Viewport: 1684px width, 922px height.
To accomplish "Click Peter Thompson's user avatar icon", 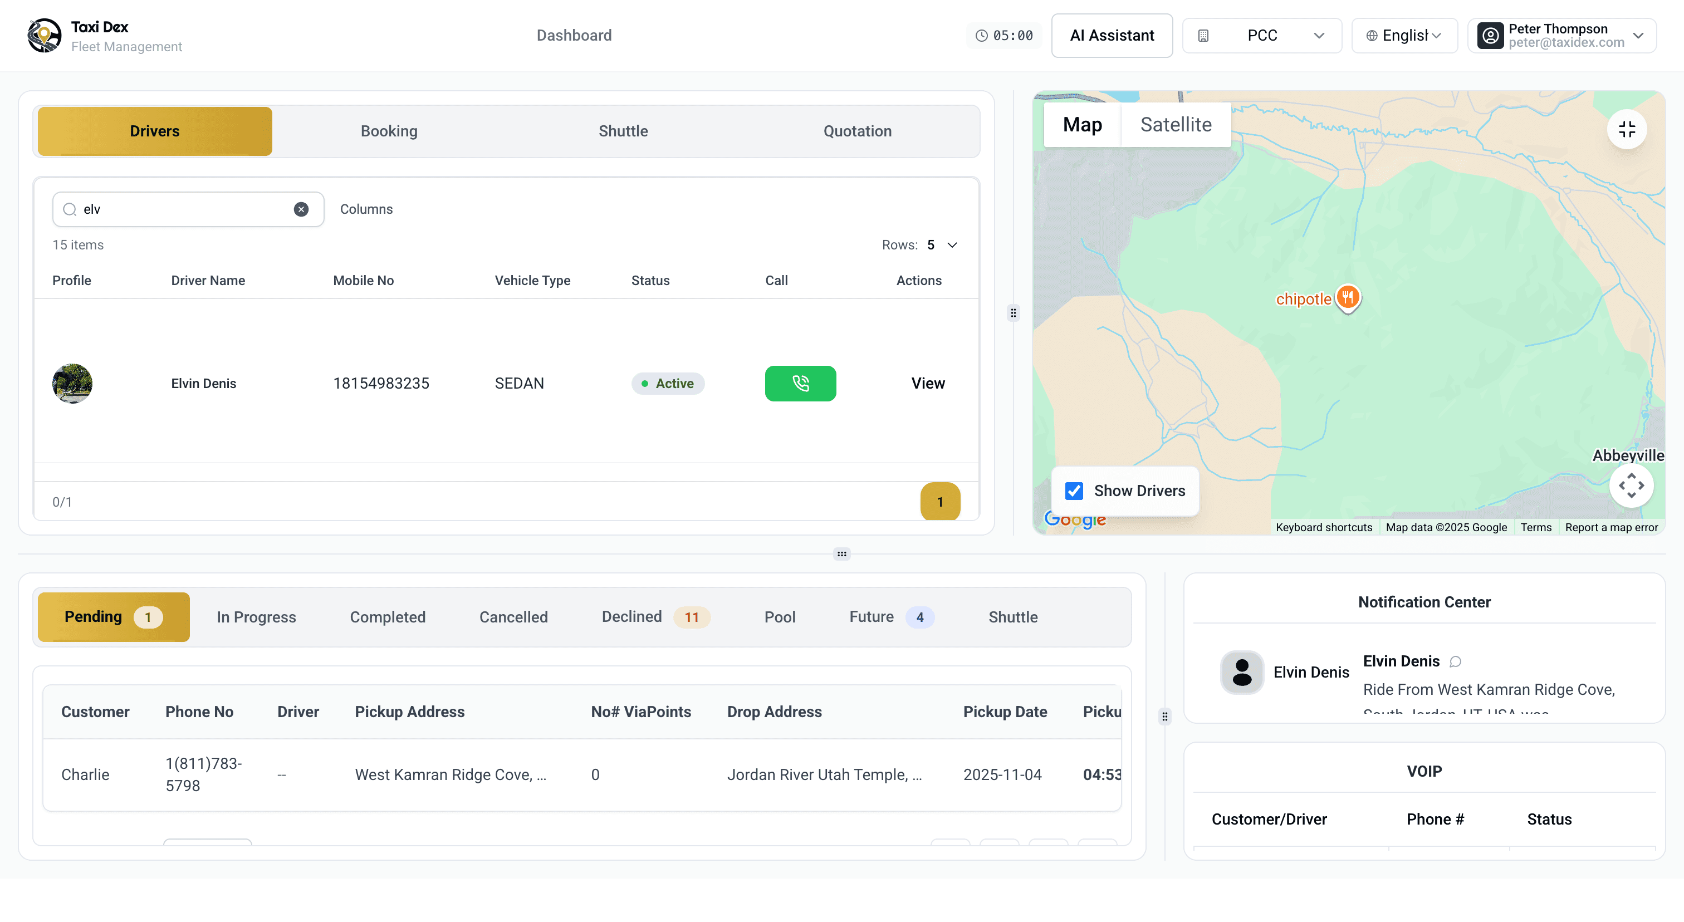I will coord(1491,35).
